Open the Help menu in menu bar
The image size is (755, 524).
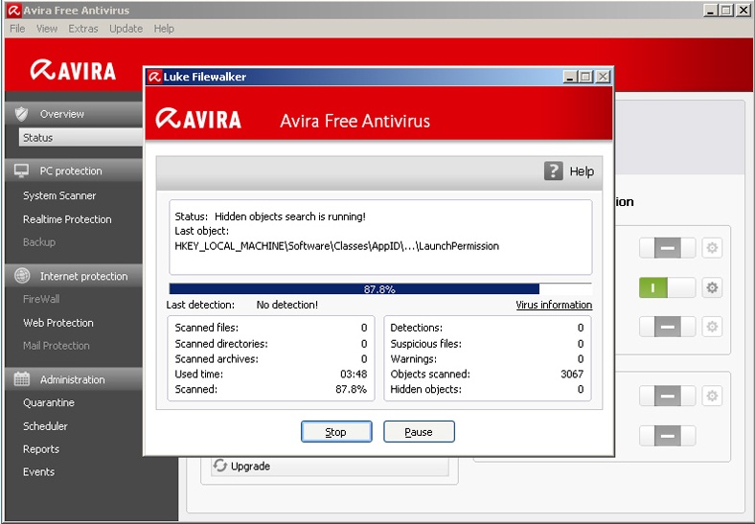(x=164, y=29)
